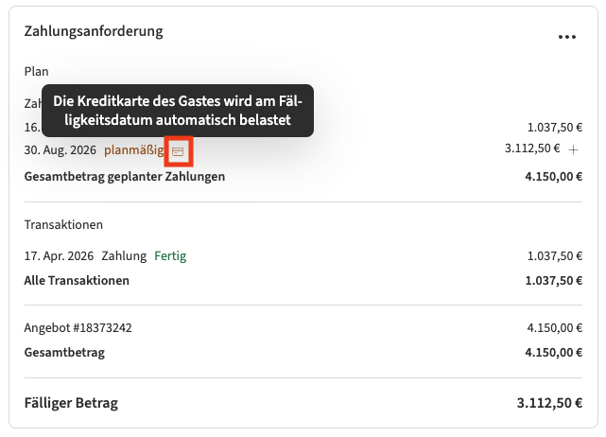The height and width of the screenshot is (437, 606).
Task: Click the credit card auto-charge icon
Action: pos(178,150)
